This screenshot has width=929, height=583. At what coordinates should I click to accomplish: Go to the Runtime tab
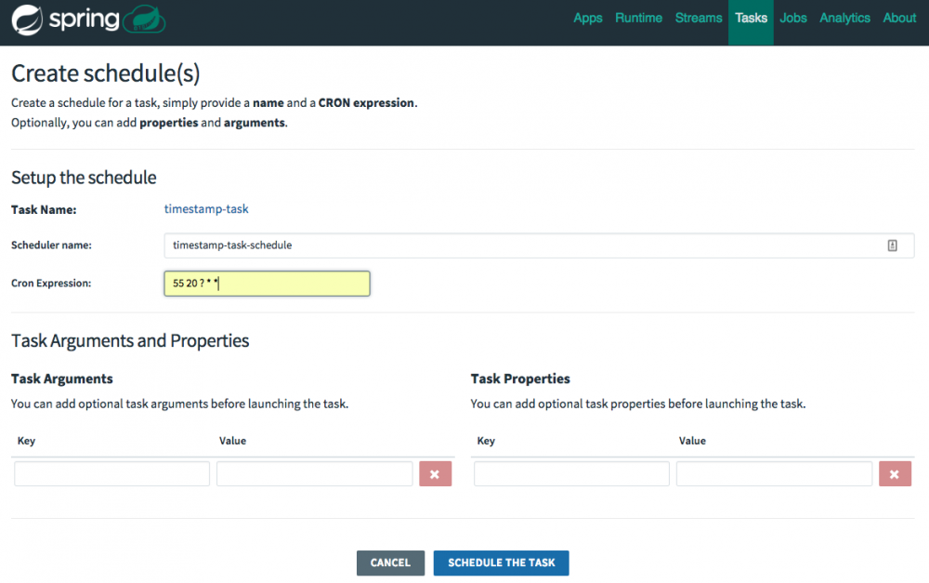coord(639,19)
